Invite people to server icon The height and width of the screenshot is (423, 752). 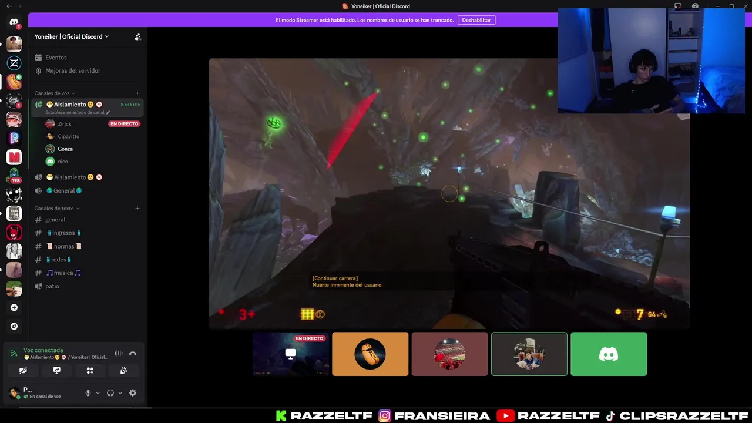137,36
